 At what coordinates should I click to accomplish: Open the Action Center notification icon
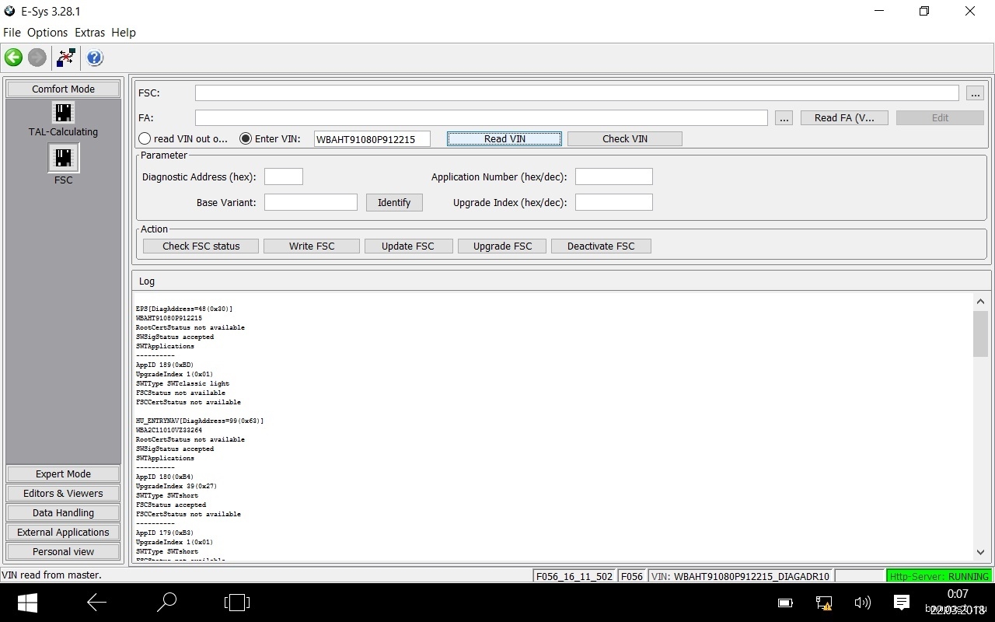point(902,603)
